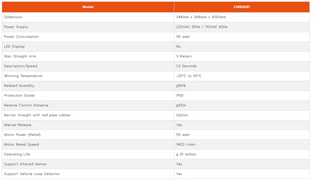The image size is (313, 181).
Task: Click the Manual Release row label
Action: tap(18, 125)
